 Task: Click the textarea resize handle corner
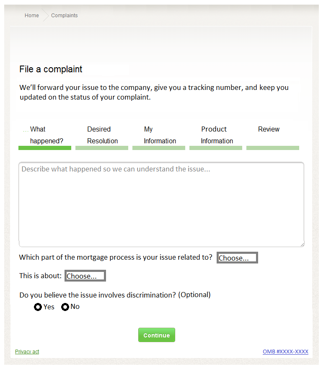pyautogui.click(x=302, y=244)
